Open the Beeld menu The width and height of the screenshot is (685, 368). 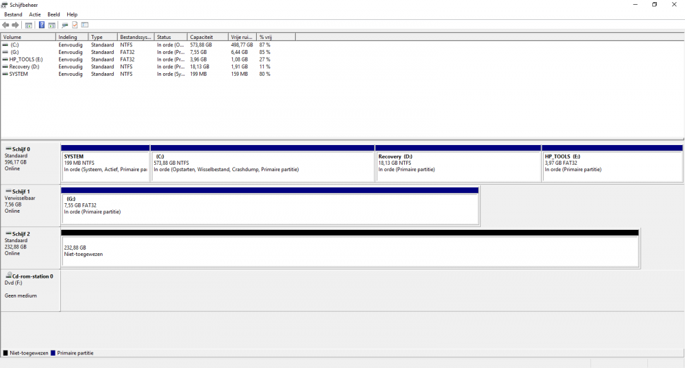(x=53, y=14)
